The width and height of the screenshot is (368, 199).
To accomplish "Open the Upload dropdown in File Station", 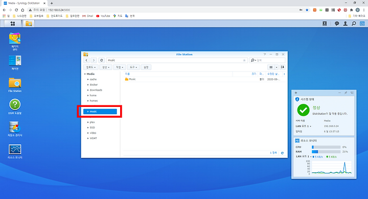I will 91,67.
